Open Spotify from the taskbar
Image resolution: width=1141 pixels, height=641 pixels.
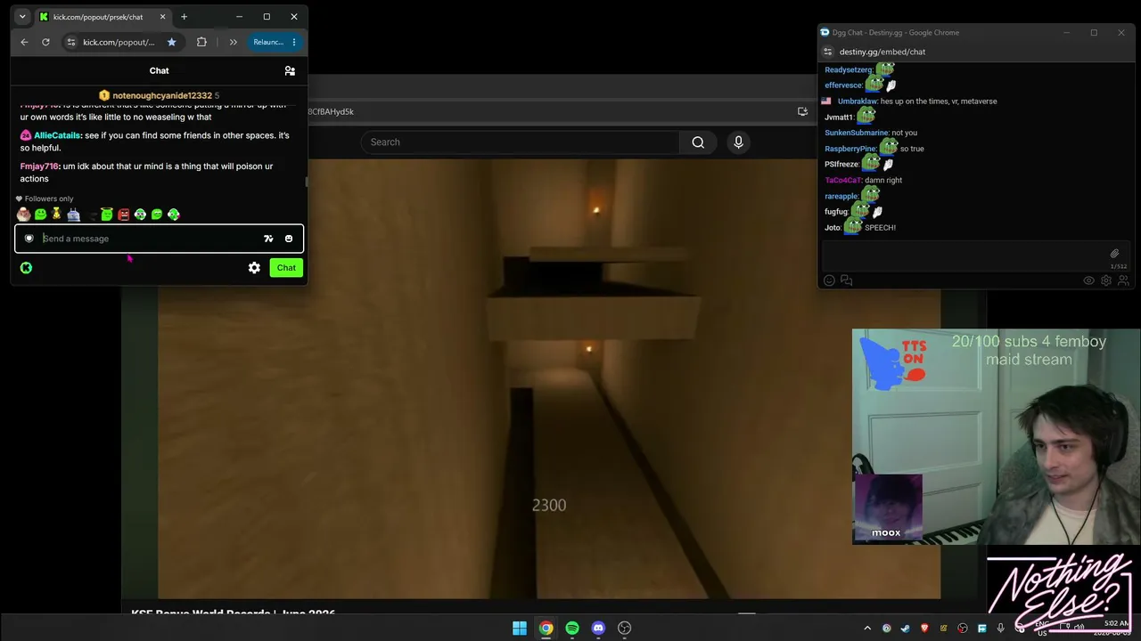[572, 628]
